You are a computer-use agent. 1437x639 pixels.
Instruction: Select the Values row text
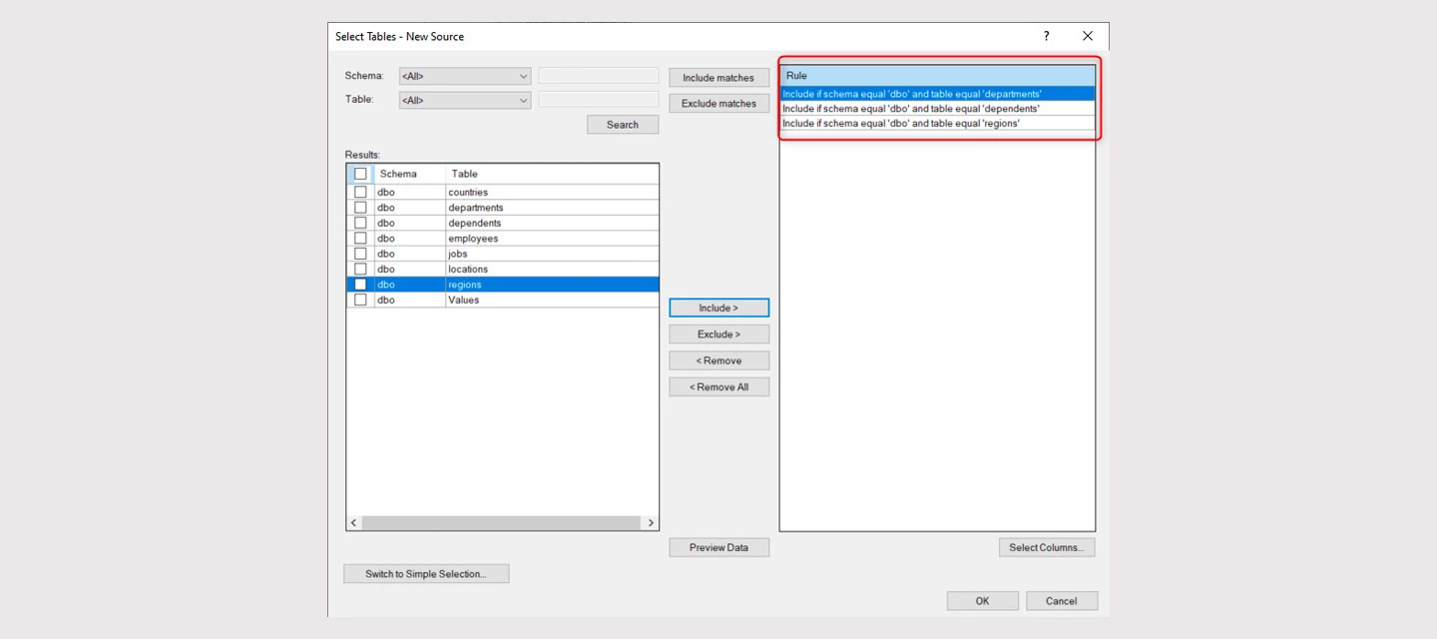pyautogui.click(x=464, y=300)
